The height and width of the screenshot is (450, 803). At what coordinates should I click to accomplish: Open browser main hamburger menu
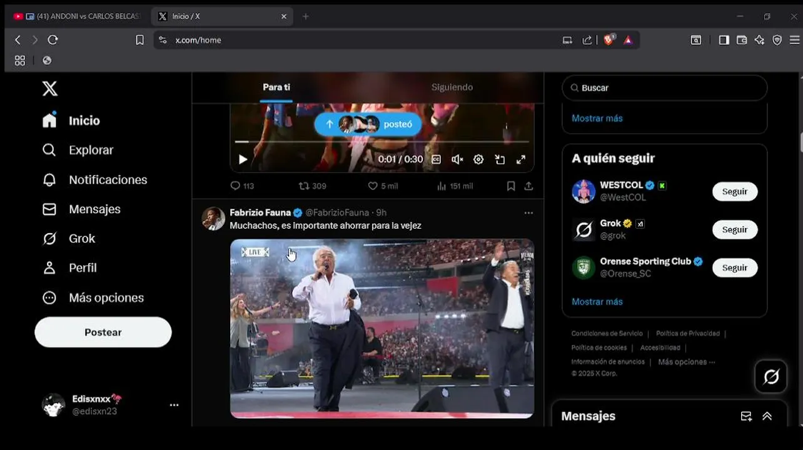(795, 40)
